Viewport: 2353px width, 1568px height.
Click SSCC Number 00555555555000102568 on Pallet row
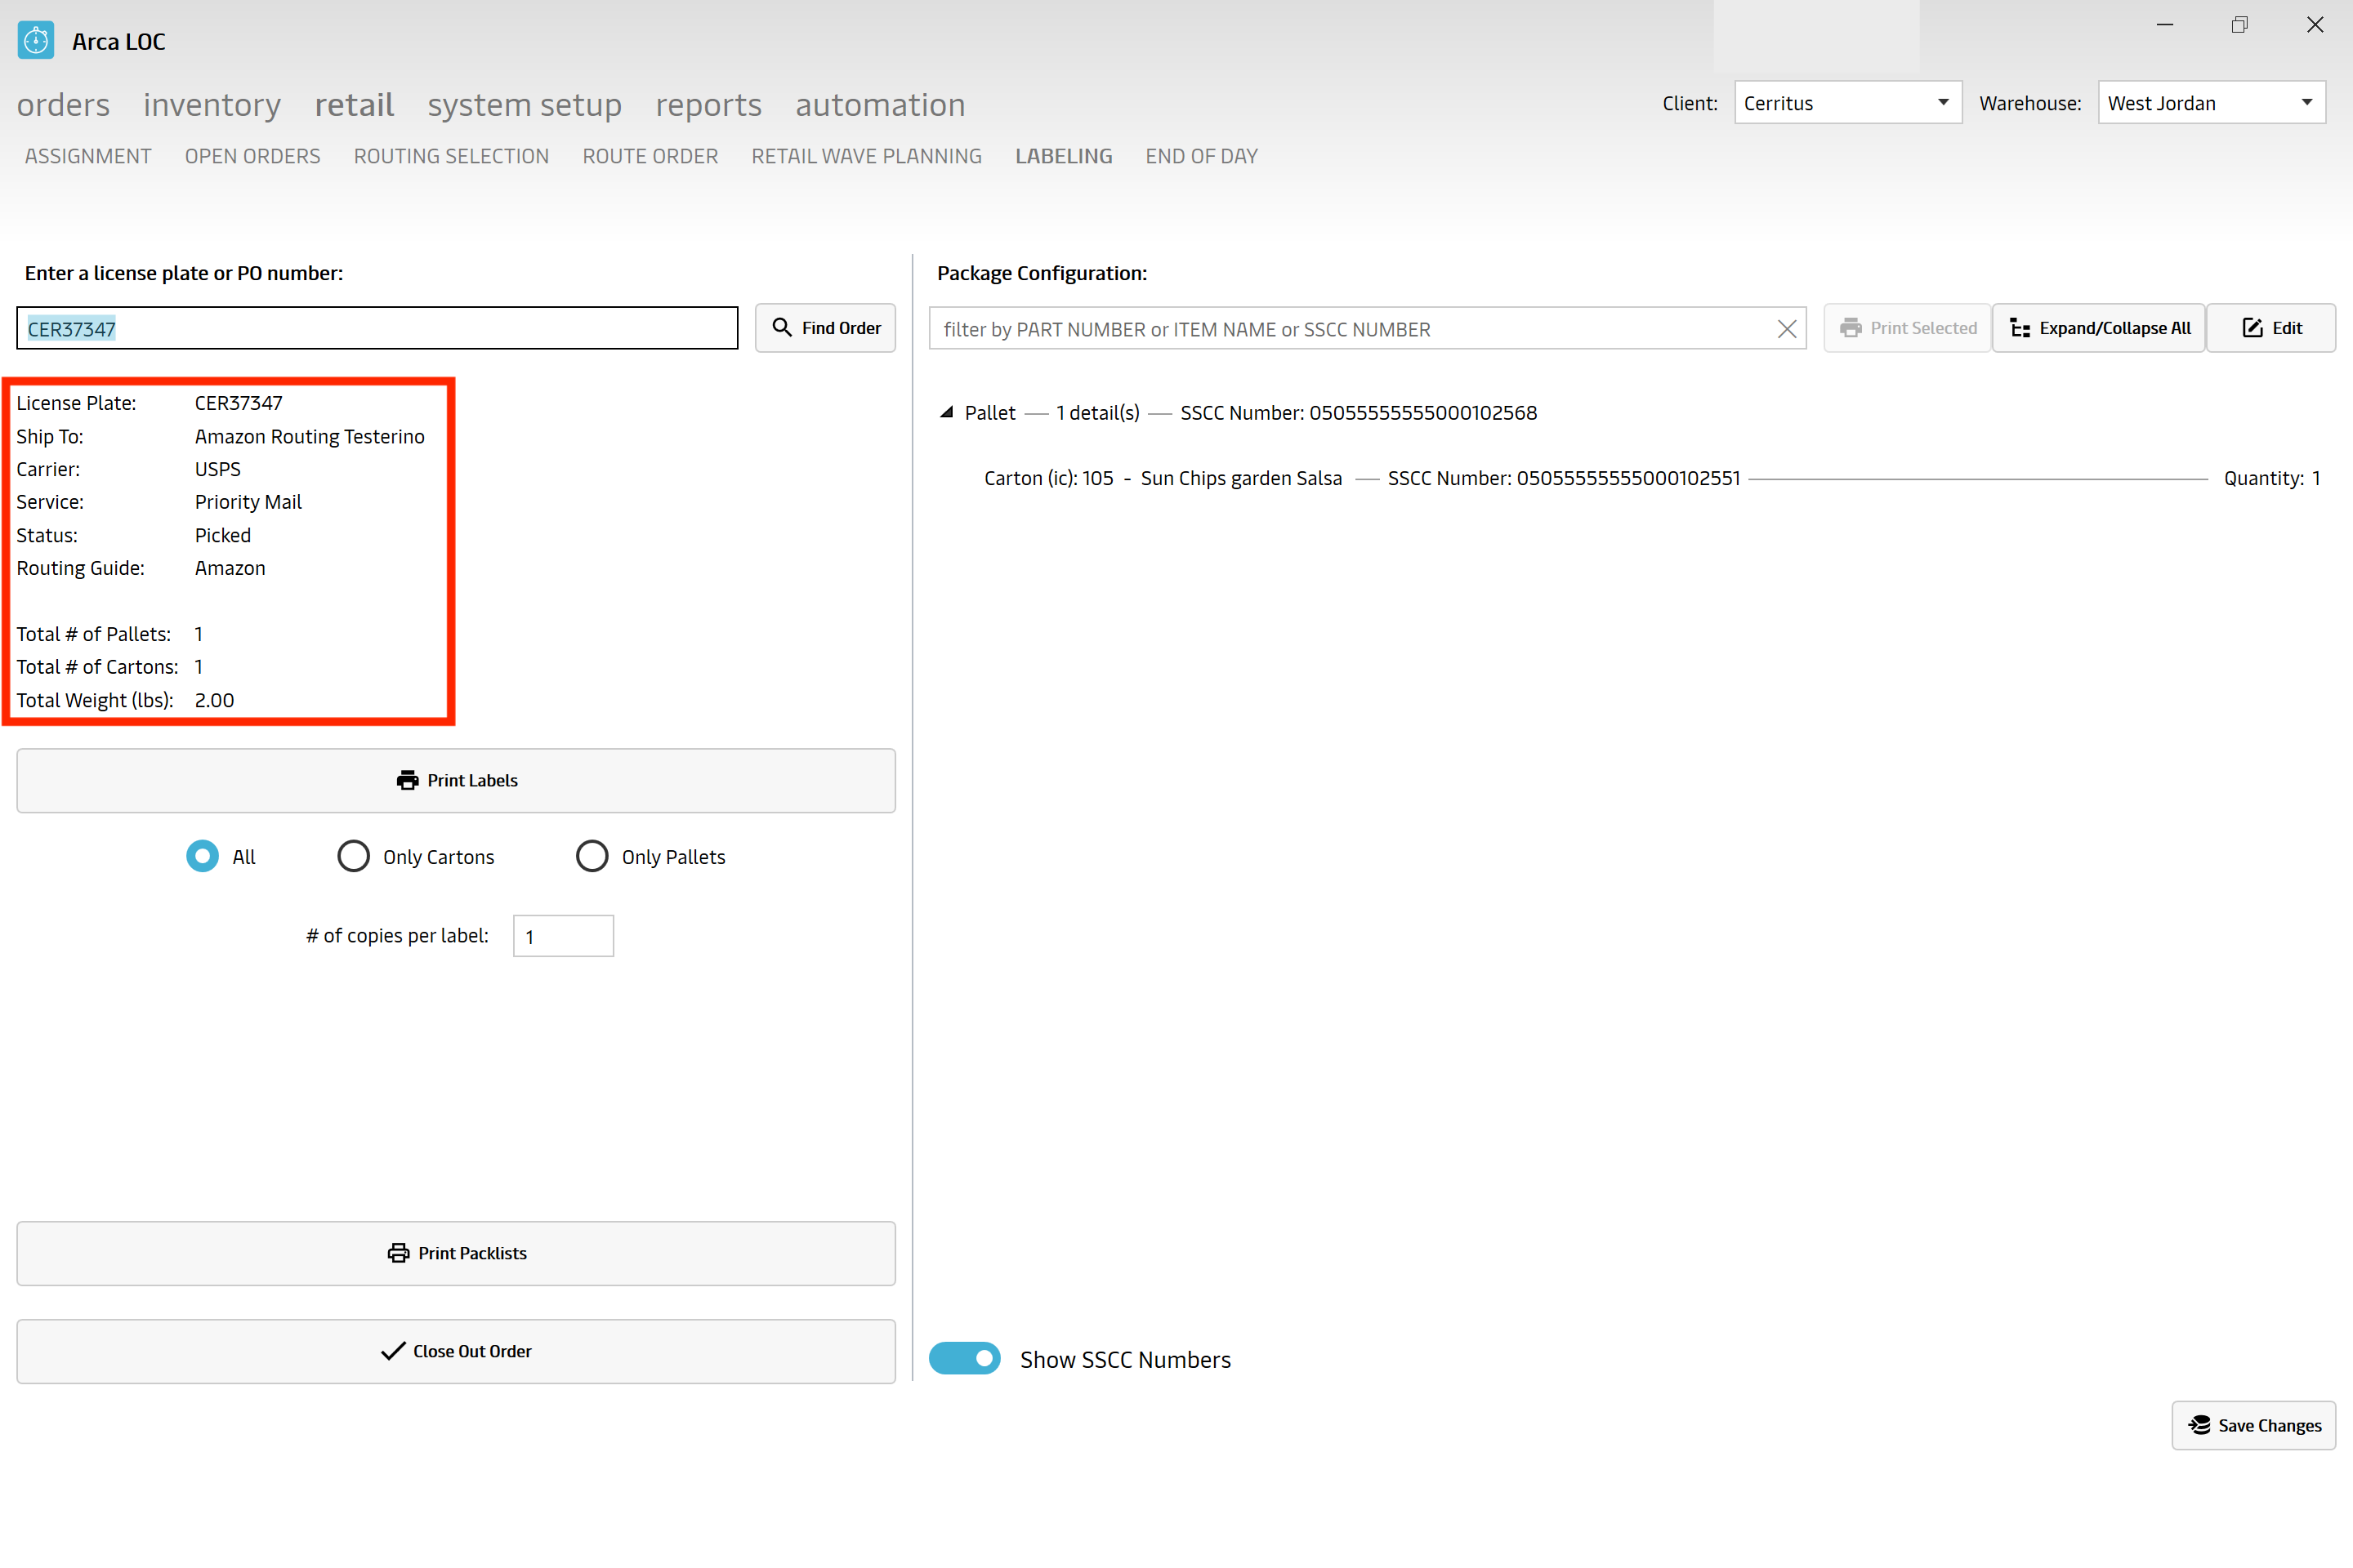tap(1359, 413)
